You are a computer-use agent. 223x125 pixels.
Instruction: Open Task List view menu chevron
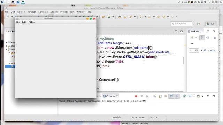click(192, 44)
